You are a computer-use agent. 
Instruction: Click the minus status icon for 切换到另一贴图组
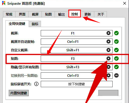116,75
